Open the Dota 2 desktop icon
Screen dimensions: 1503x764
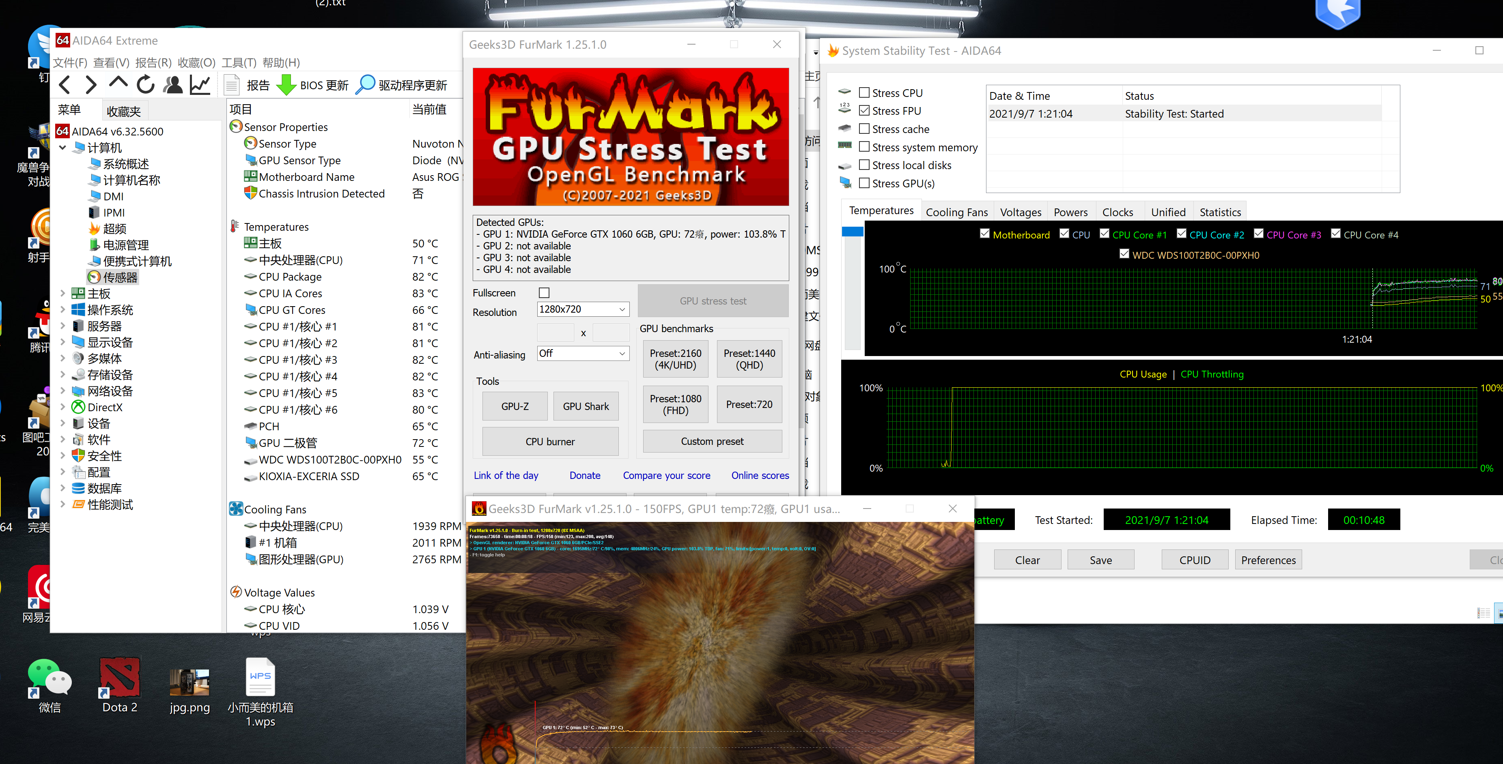click(120, 678)
